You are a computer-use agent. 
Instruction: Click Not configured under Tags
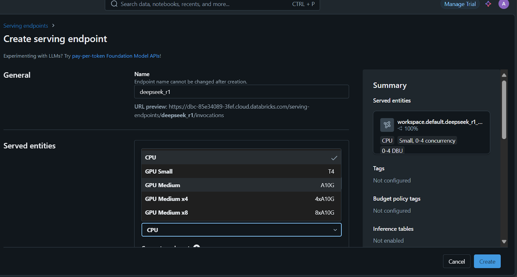pyautogui.click(x=392, y=180)
